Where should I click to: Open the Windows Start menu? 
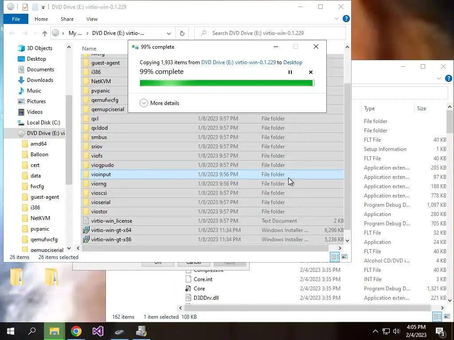tap(11, 331)
